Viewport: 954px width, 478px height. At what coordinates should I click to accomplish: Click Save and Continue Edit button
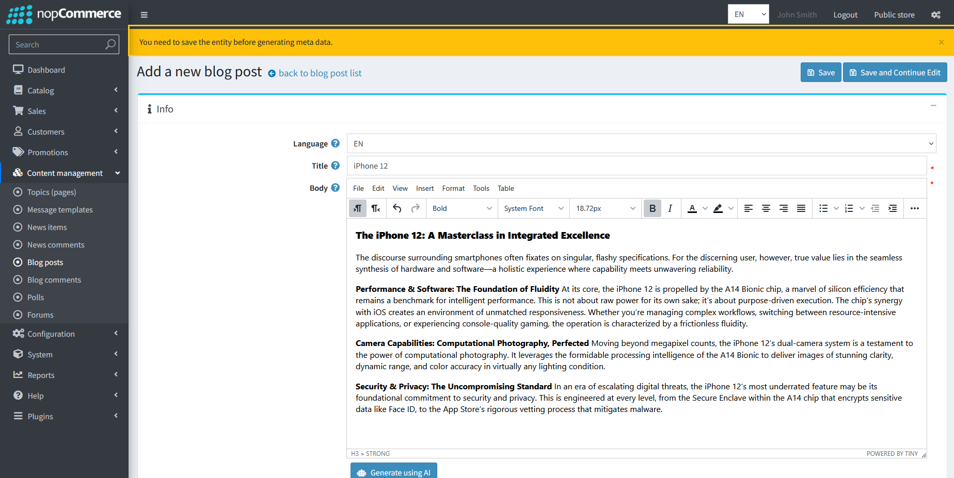pyautogui.click(x=895, y=73)
